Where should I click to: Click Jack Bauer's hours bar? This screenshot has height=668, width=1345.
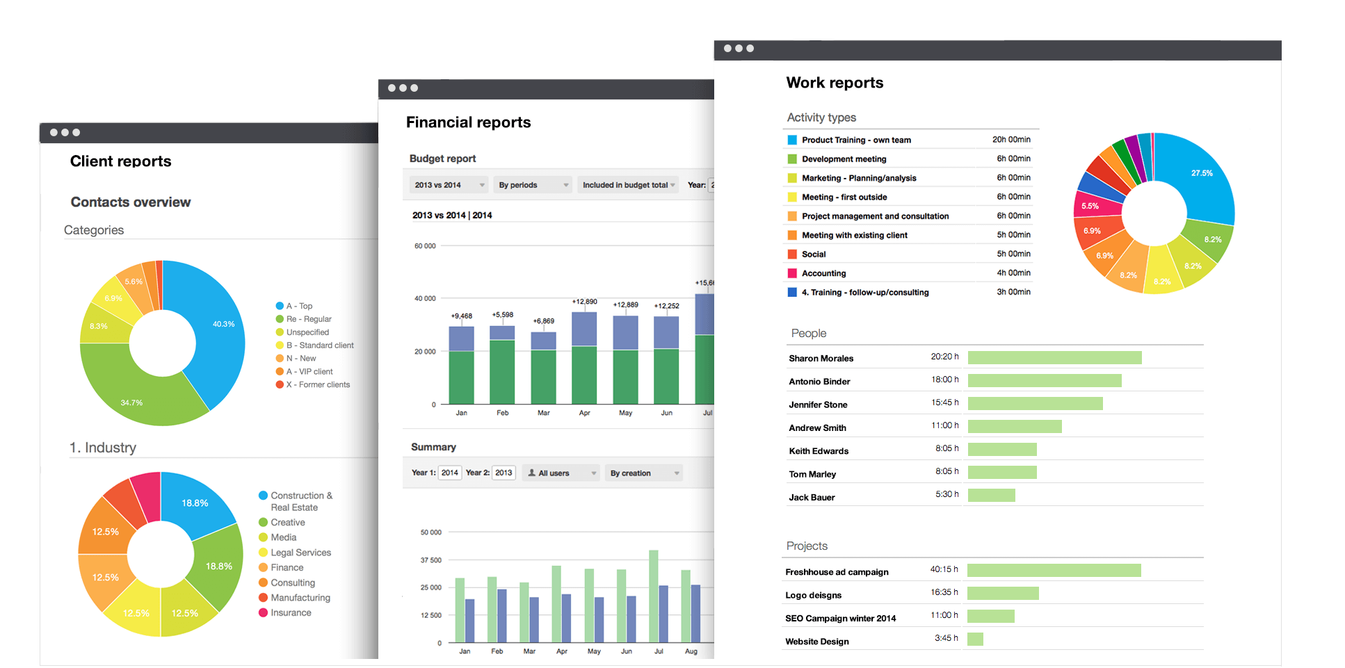992,496
